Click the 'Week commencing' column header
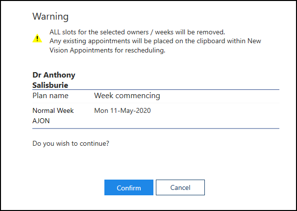The image size is (297, 211). [127, 96]
